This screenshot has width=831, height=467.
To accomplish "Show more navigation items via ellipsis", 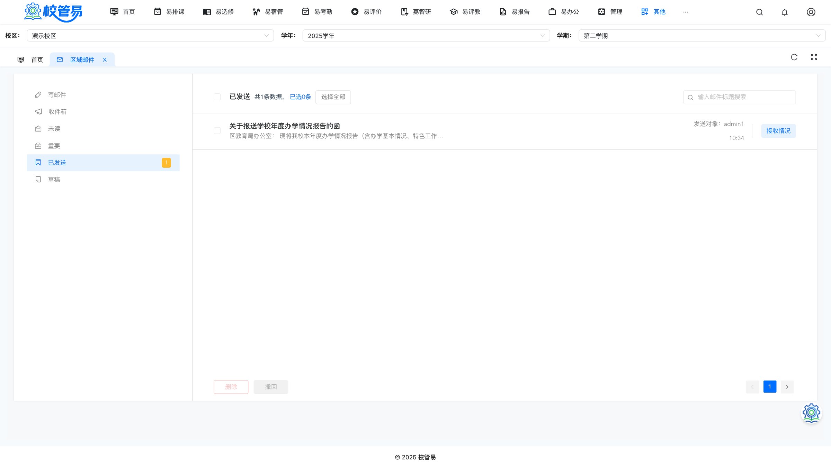I will click(x=685, y=12).
